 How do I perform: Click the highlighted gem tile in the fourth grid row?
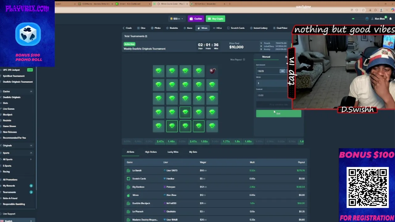[x=185, y=112]
